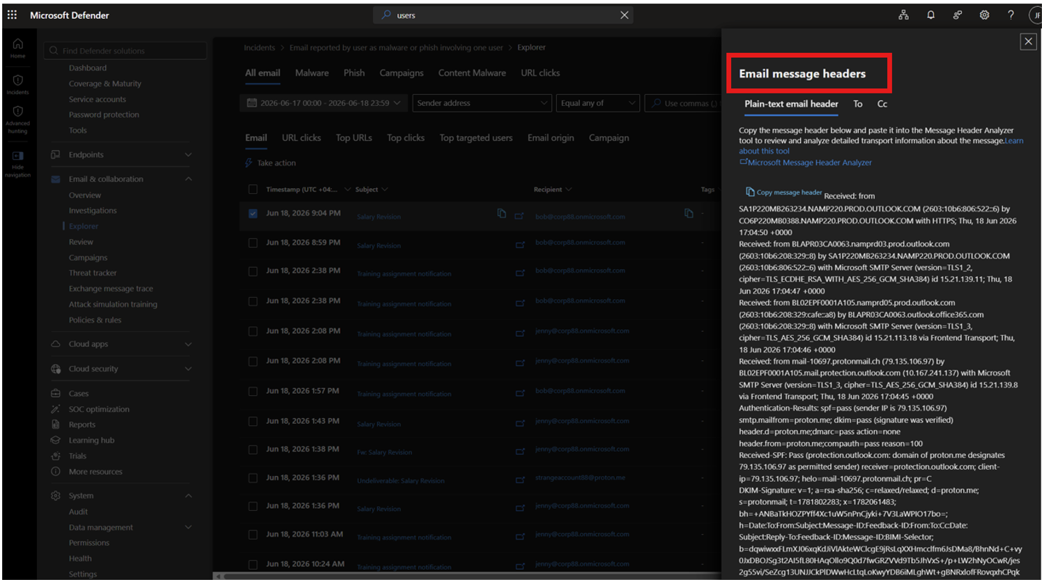
Task: Open notifications bell icon
Action: tap(930, 15)
